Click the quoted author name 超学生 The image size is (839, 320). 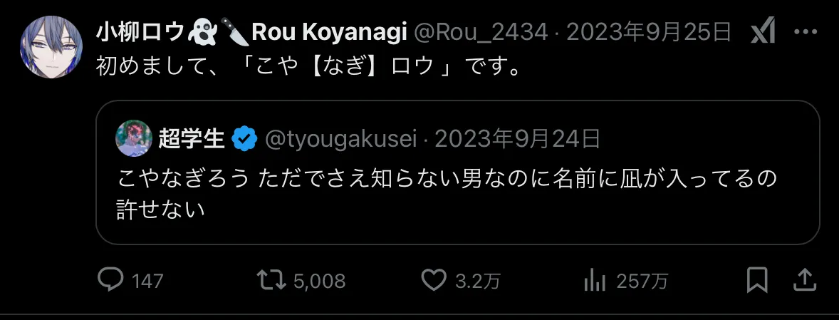(x=191, y=139)
